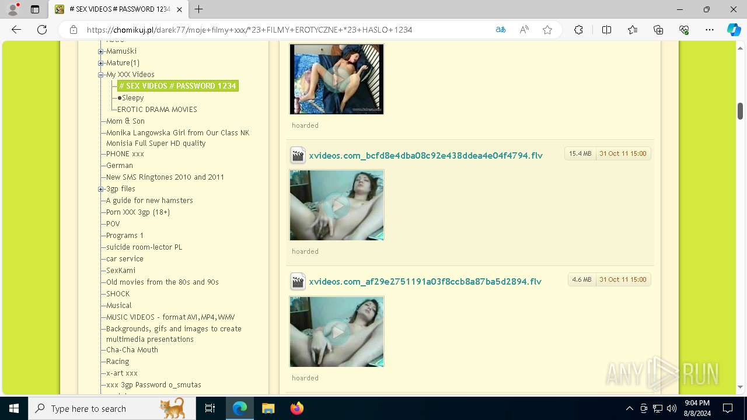Open the xvideos.com_bcfd8e4dba file link
Screen dimensions: 747x420
point(425,155)
